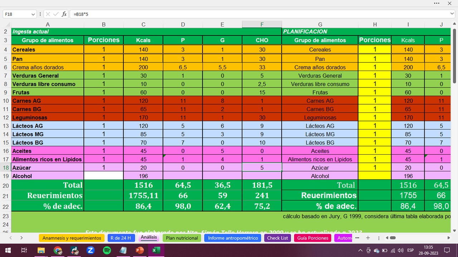Open the all-sheets list via vertical ellipsis
Screen dimensions: 458x257
click(x=378, y=238)
